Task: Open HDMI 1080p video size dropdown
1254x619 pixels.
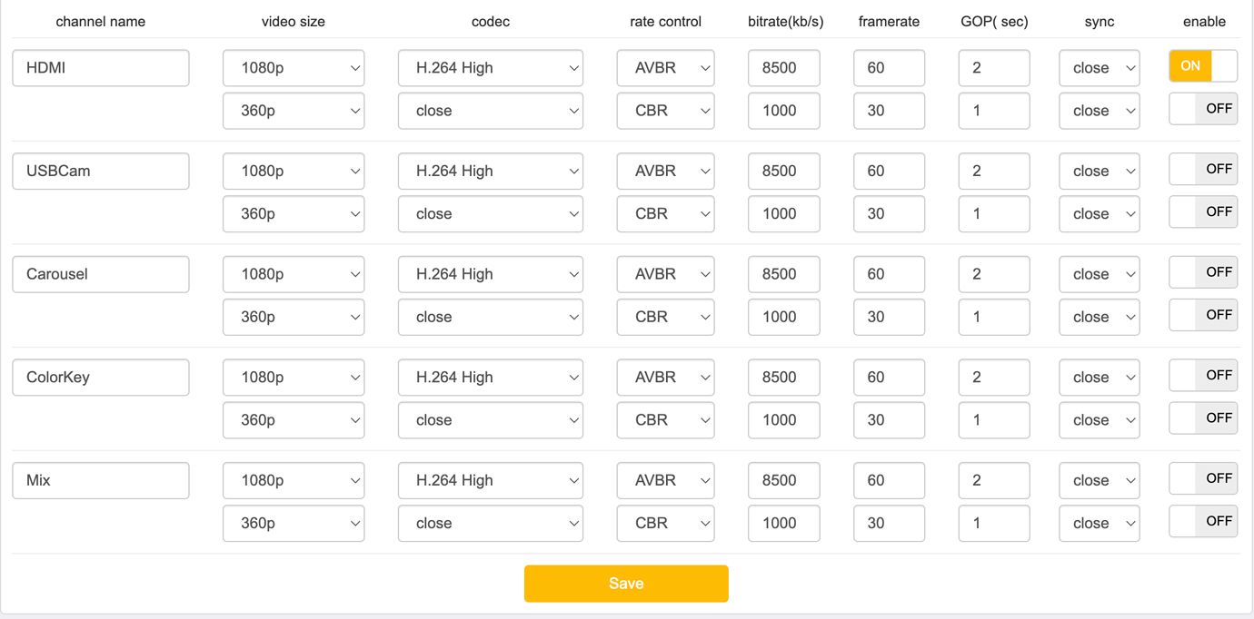Action: [x=293, y=68]
